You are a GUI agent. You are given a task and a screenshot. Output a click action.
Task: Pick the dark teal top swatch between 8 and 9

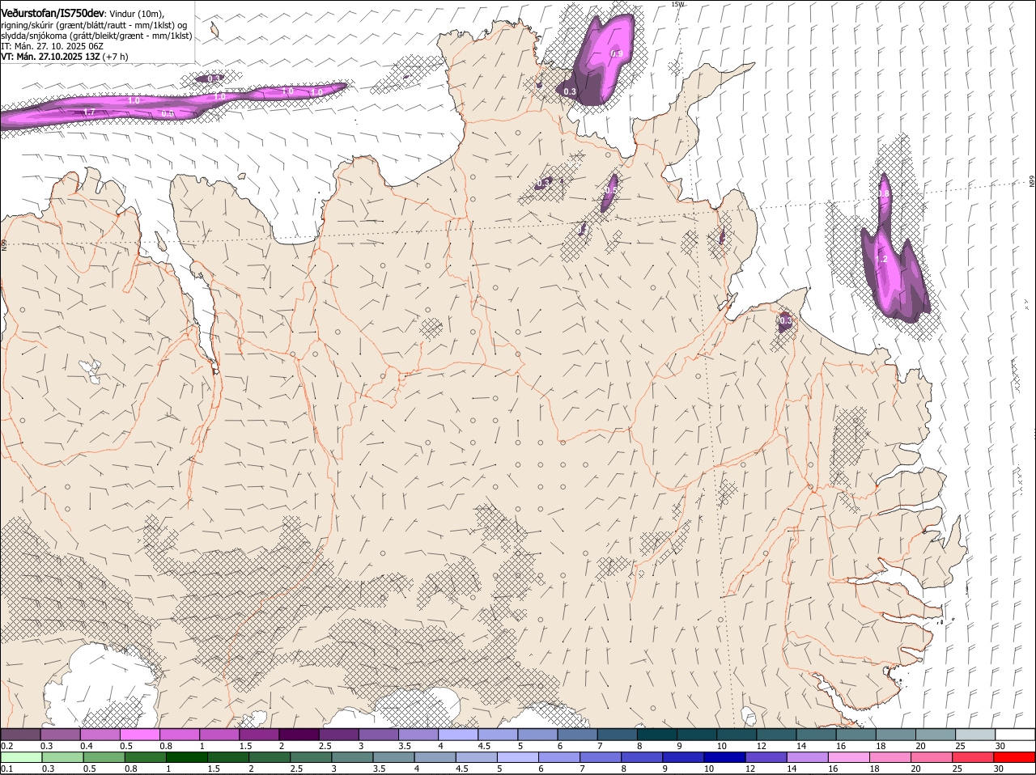coord(656,735)
